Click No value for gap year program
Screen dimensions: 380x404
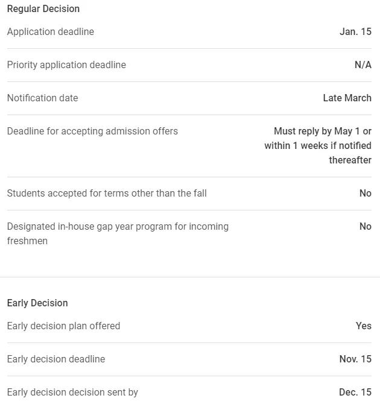pyautogui.click(x=366, y=227)
